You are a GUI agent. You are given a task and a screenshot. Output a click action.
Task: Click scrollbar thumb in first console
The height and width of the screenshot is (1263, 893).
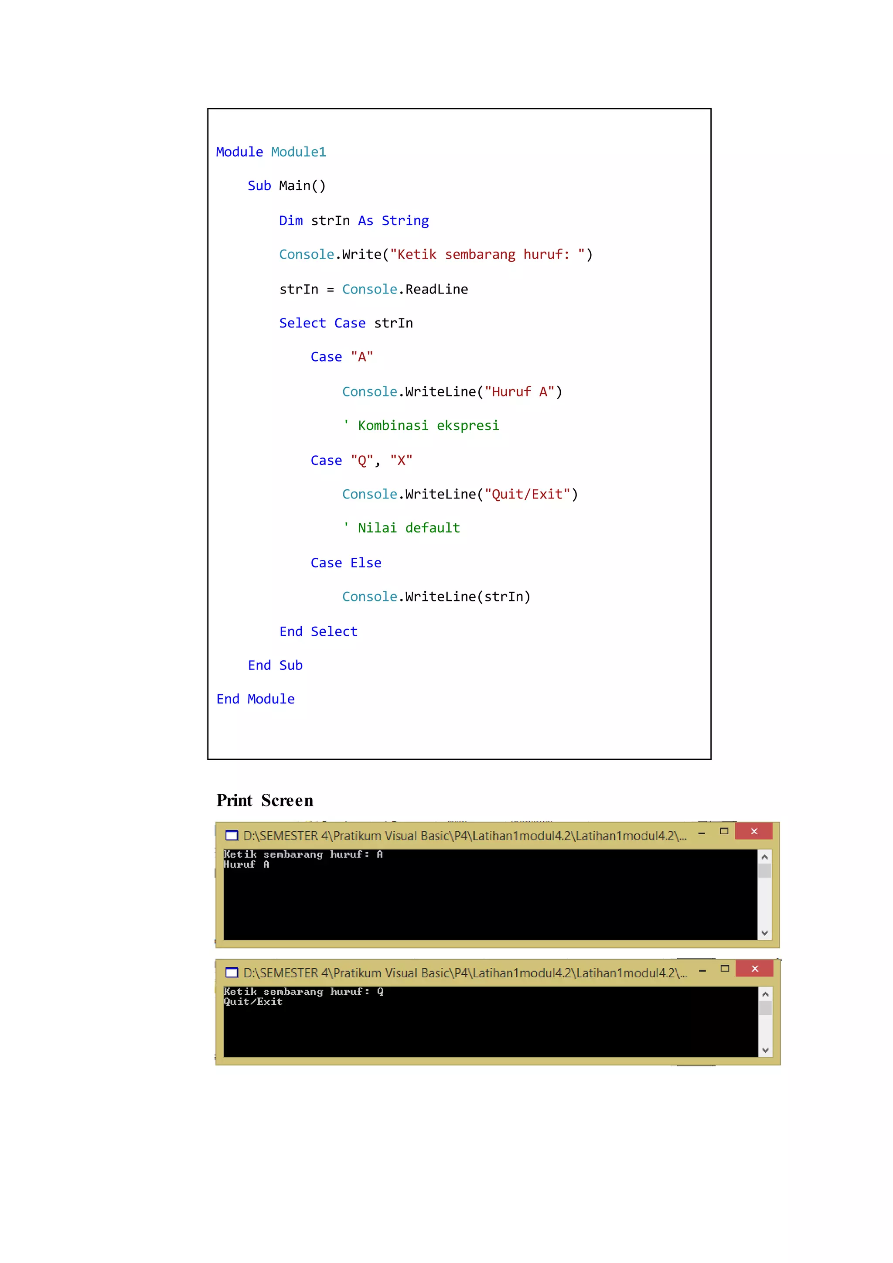[x=764, y=871]
